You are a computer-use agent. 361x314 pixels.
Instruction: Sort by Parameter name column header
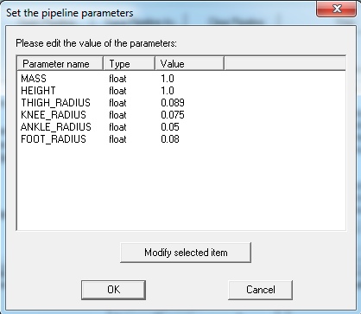60,64
